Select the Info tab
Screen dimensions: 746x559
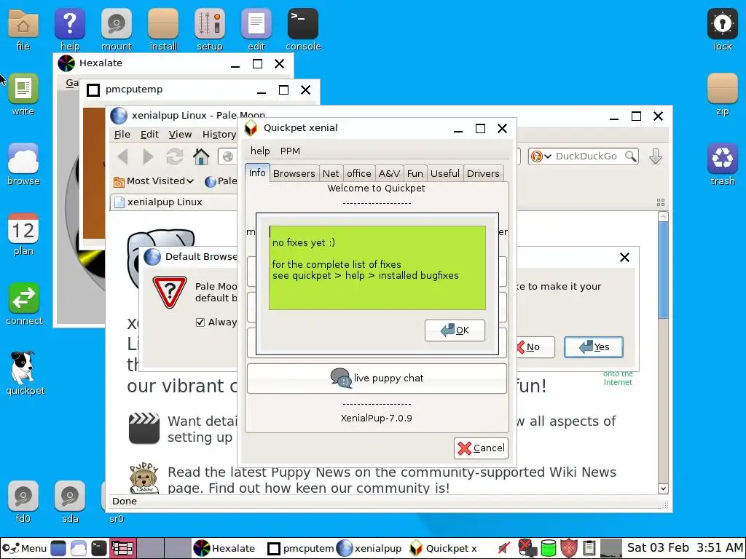(257, 173)
